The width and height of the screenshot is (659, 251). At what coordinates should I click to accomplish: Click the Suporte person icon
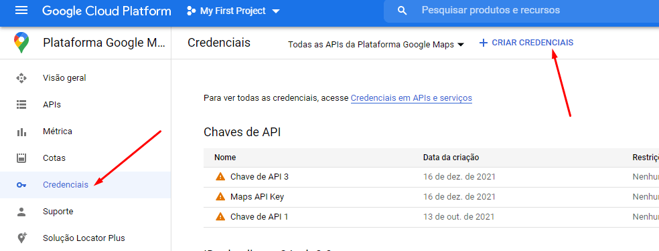coord(21,212)
